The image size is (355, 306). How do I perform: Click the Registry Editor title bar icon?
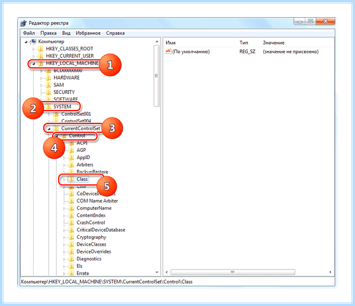[23, 23]
